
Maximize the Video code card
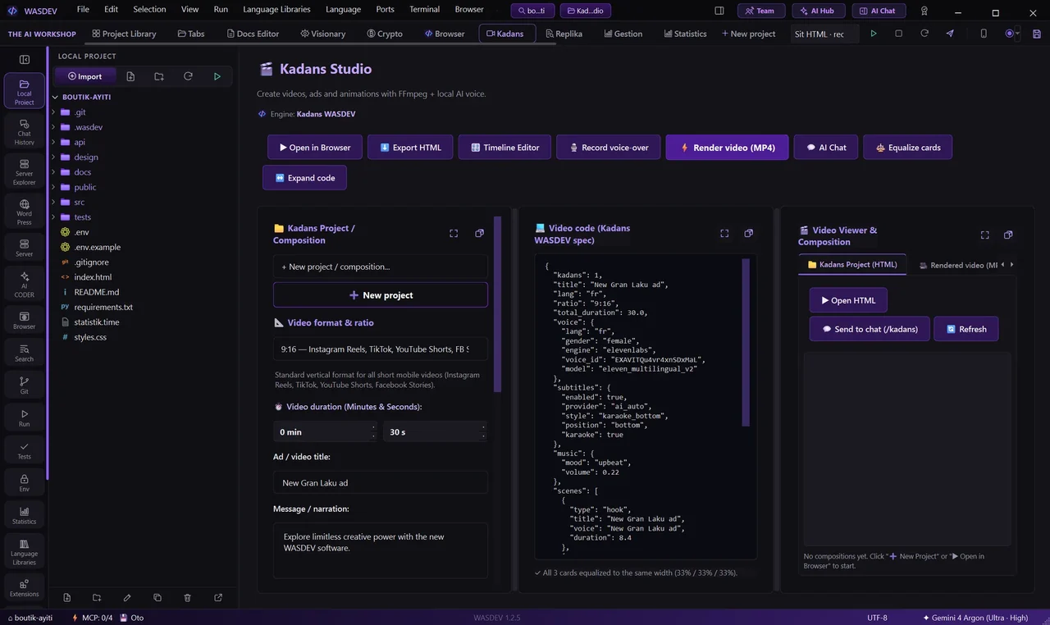pos(724,234)
